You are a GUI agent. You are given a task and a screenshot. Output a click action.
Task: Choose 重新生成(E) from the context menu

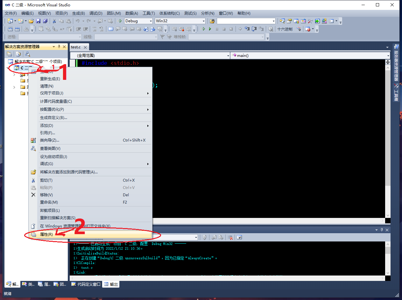90,79
